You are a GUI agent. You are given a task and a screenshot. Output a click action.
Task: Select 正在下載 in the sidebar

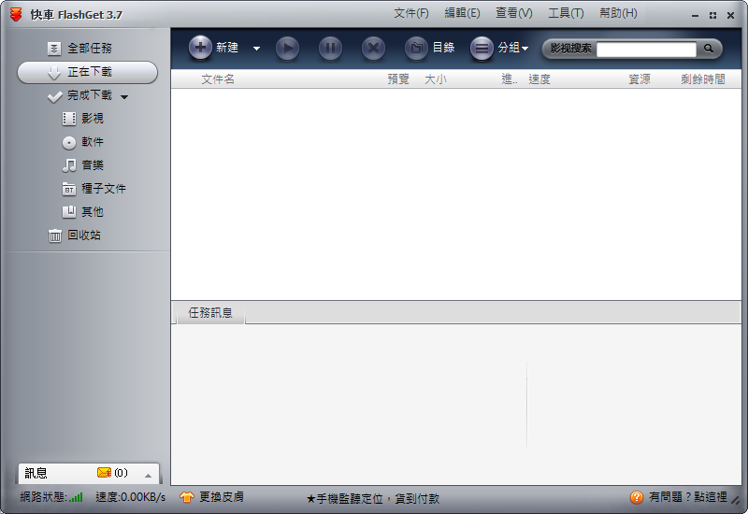(x=87, y=73)
